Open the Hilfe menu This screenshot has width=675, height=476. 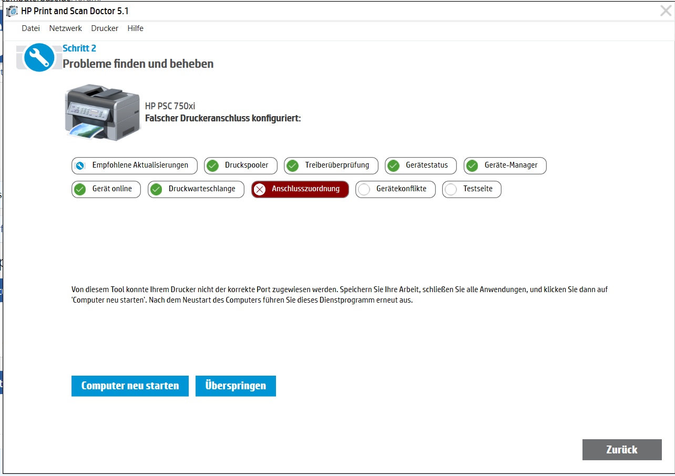(136, 28)
